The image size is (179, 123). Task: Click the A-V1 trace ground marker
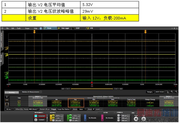pos(7,48)
